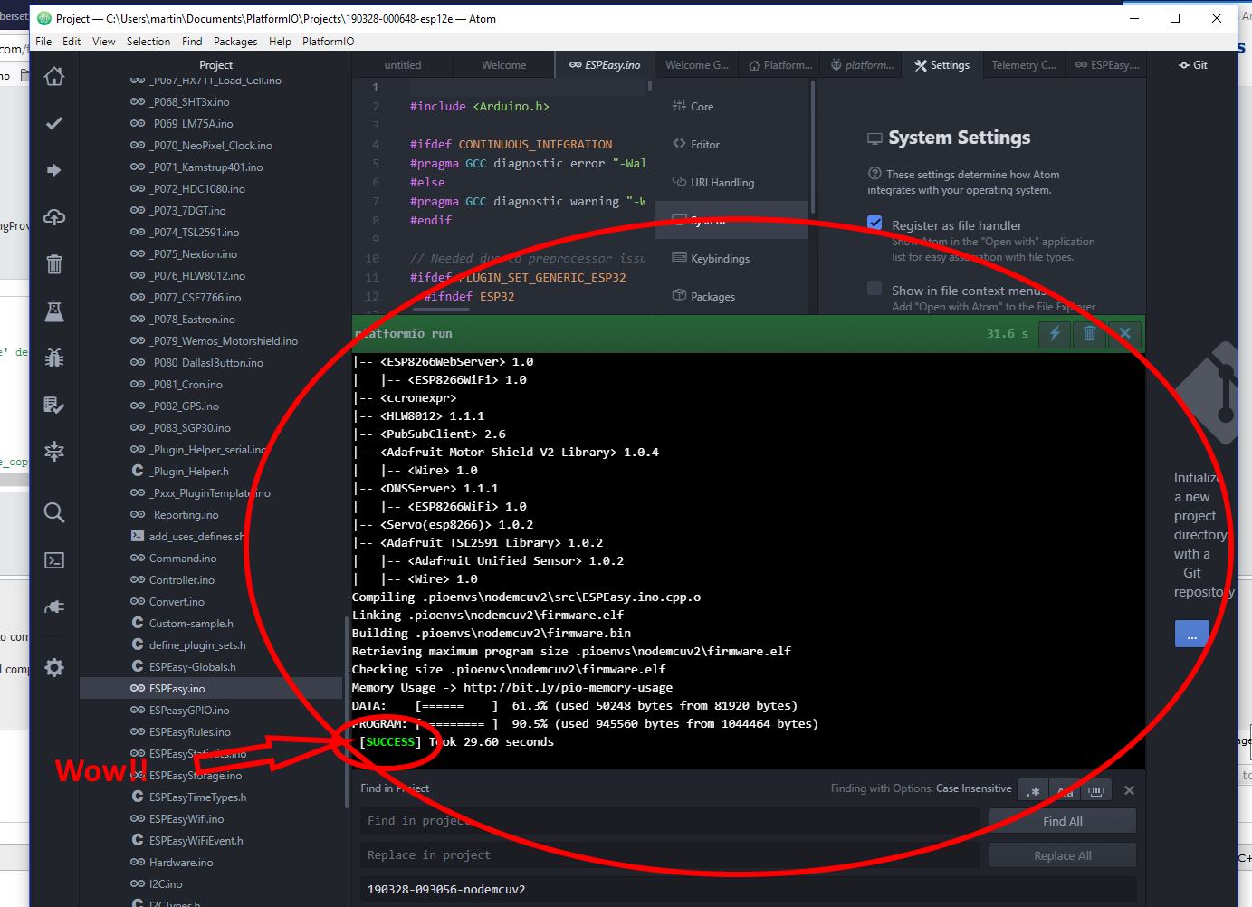The height and width of the screenshot is (907, 1252).
Task: Open ESPEasyWifi.ino in project tree
Action: coord(186,819)
